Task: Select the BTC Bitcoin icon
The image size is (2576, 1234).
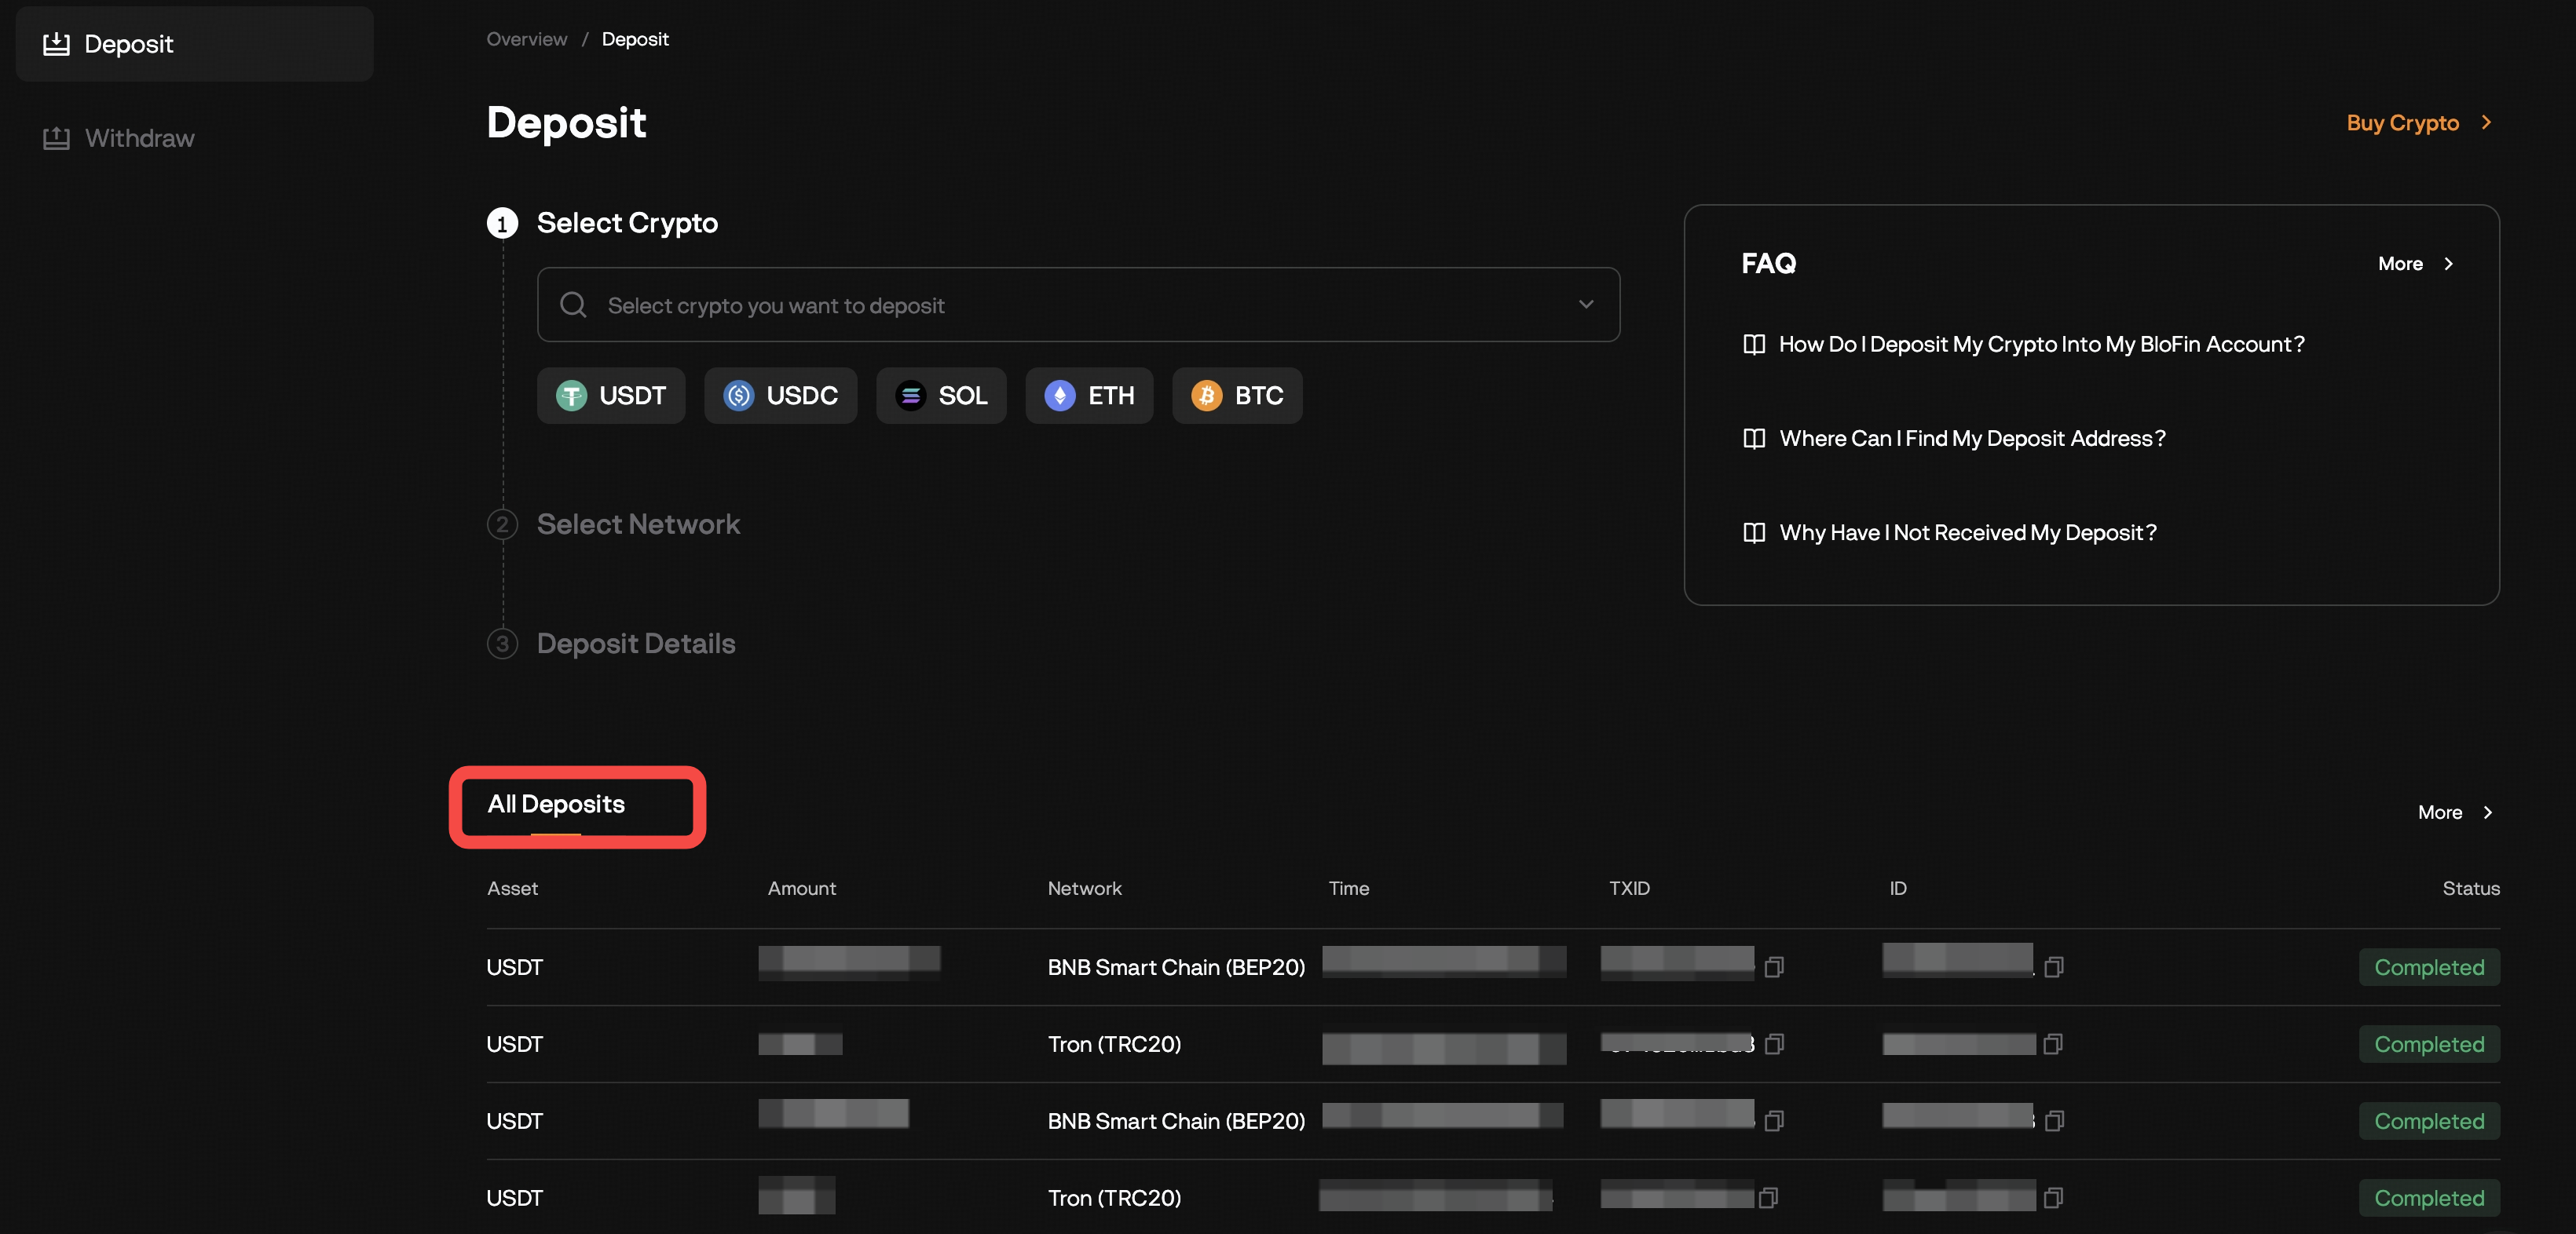Action: [1207, 396]
